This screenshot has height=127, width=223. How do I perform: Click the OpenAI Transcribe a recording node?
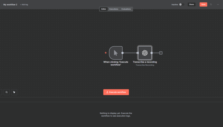[x=145, y=53]
